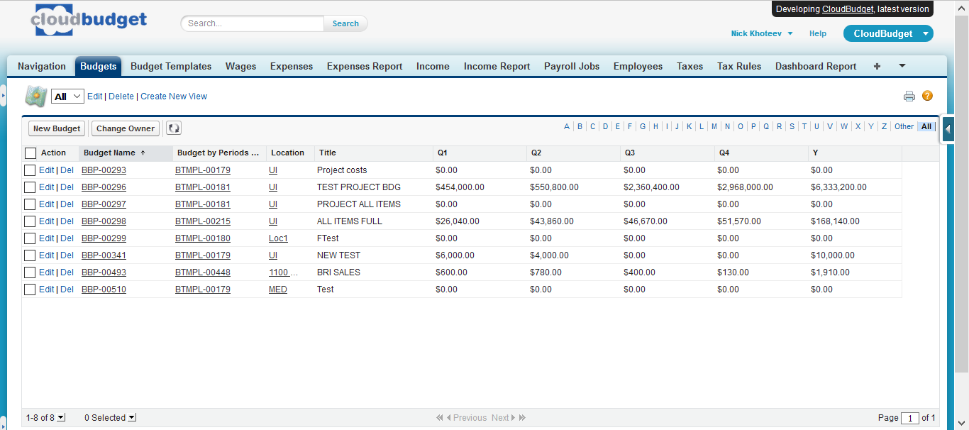
Task: Open the Payroll Jobs tab
Action: (x=571, y=66)
